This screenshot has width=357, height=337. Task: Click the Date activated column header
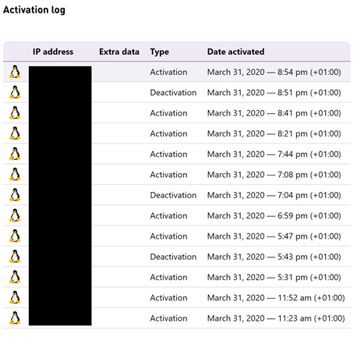236,51
